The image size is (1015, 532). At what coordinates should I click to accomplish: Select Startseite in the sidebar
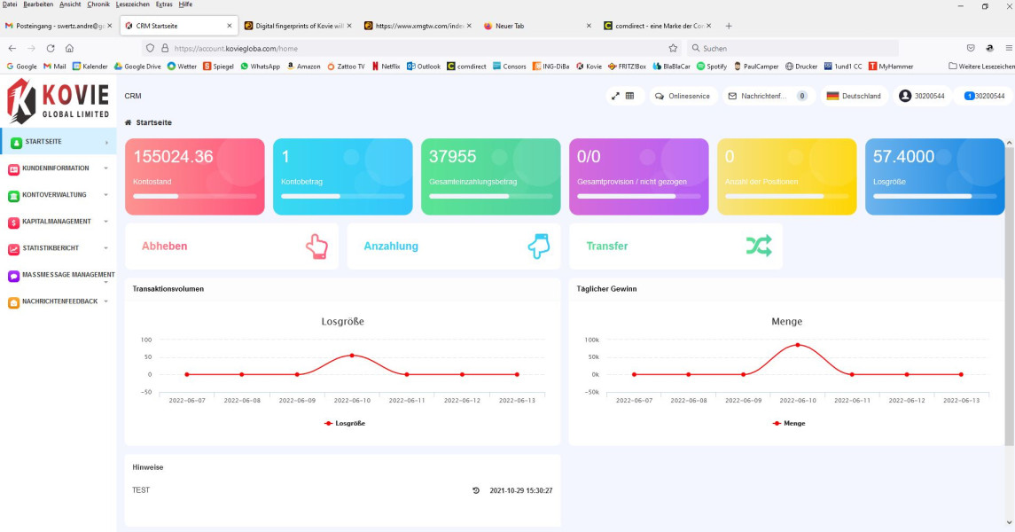tap(58, 142)
